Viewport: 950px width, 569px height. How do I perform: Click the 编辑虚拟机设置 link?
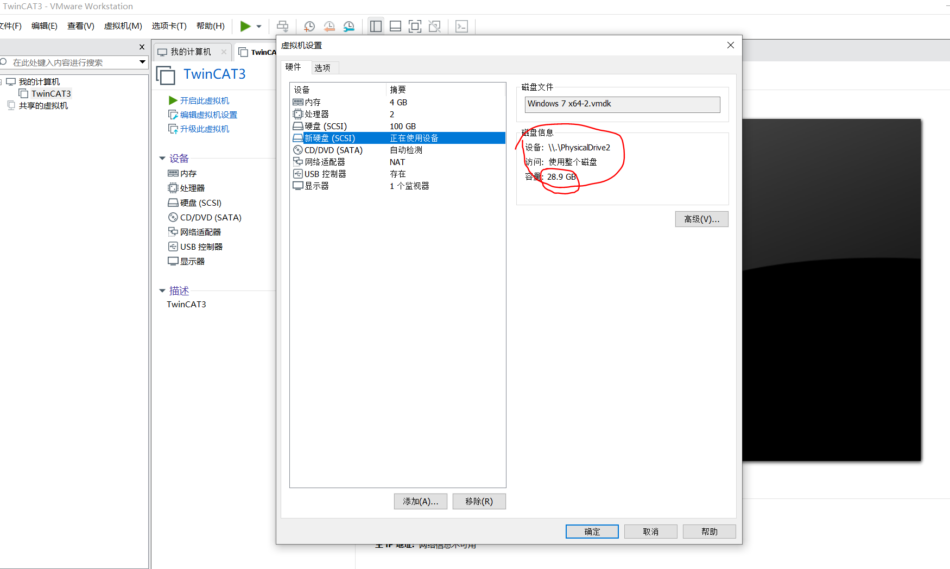(208, 115)
